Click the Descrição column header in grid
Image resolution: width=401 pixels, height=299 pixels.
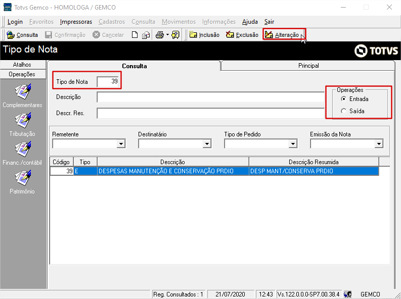point(173,162)
